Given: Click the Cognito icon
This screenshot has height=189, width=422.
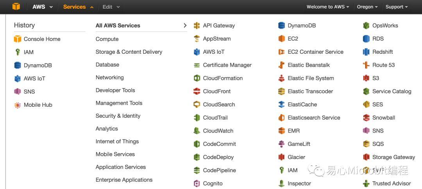Looking at the screenshot, I should [197, 184].
